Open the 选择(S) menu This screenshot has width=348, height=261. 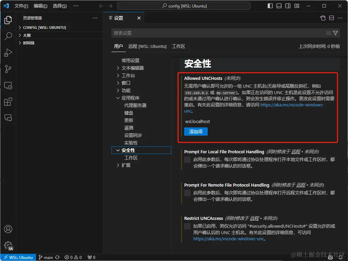point(59,6)
